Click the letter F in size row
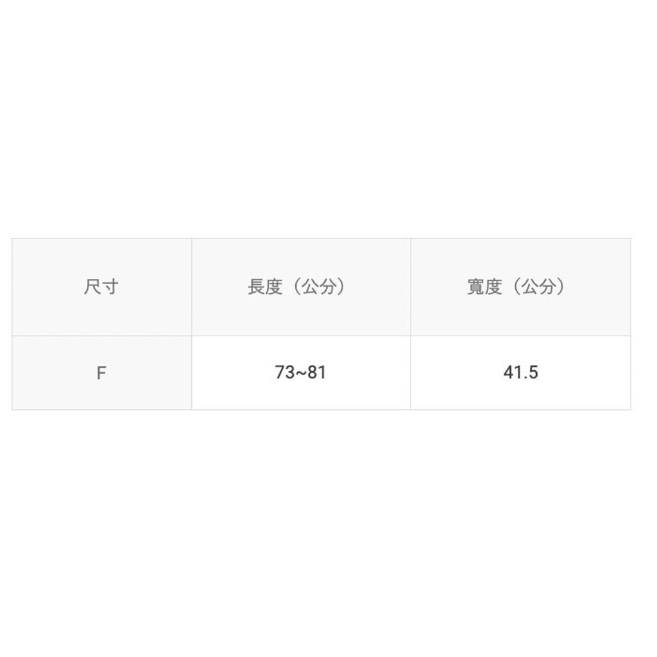The width and height of the screenshot is (657, 657). click(101, 373)
